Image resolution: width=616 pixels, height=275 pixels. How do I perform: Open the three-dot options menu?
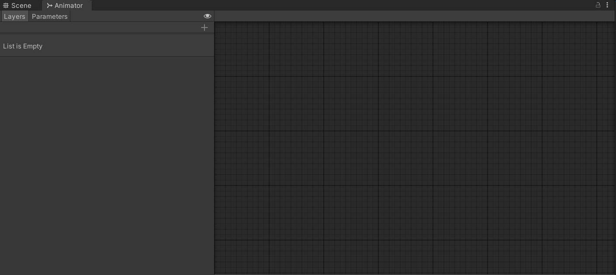click(607, 5)
